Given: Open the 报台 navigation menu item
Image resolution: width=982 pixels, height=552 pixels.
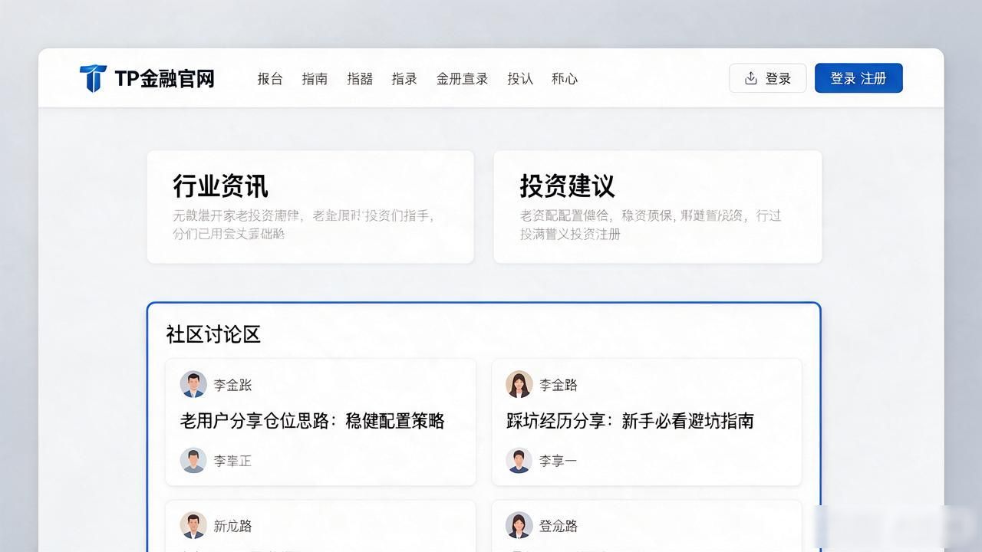Looking at the screenshot, I should 270,78.
